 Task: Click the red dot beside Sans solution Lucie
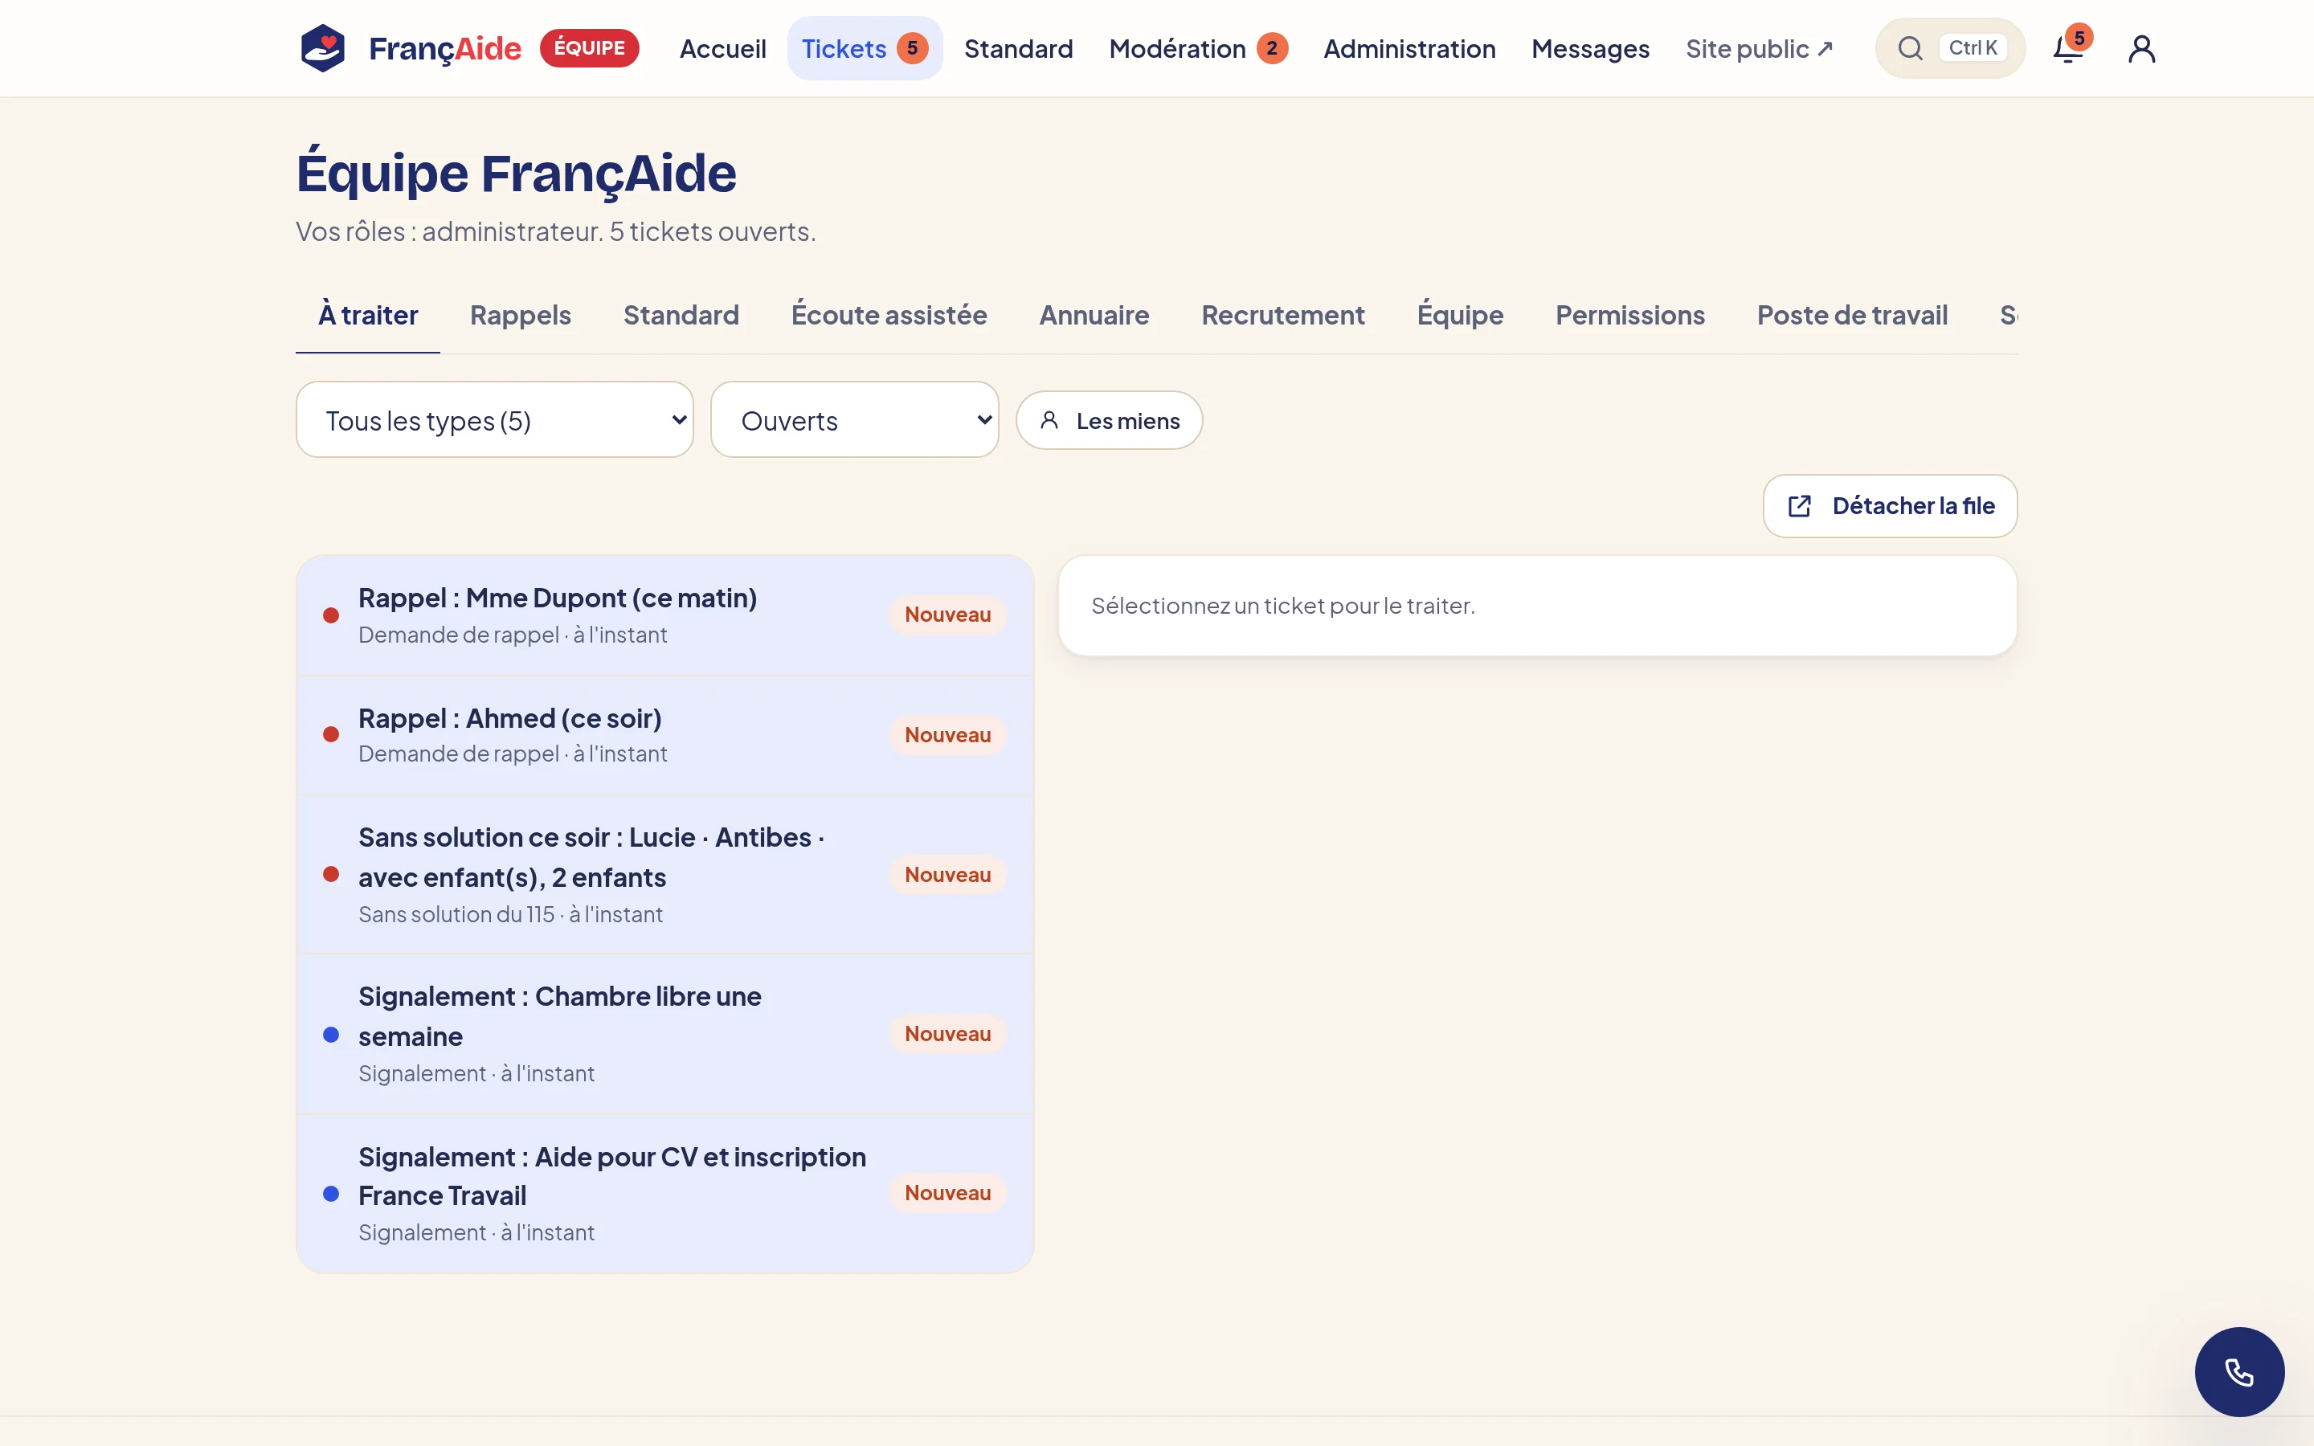click(x=331, y=874)
